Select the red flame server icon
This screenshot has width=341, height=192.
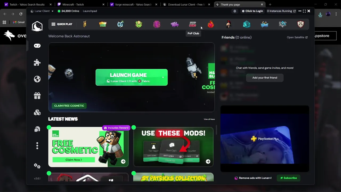tap(211, 24)
